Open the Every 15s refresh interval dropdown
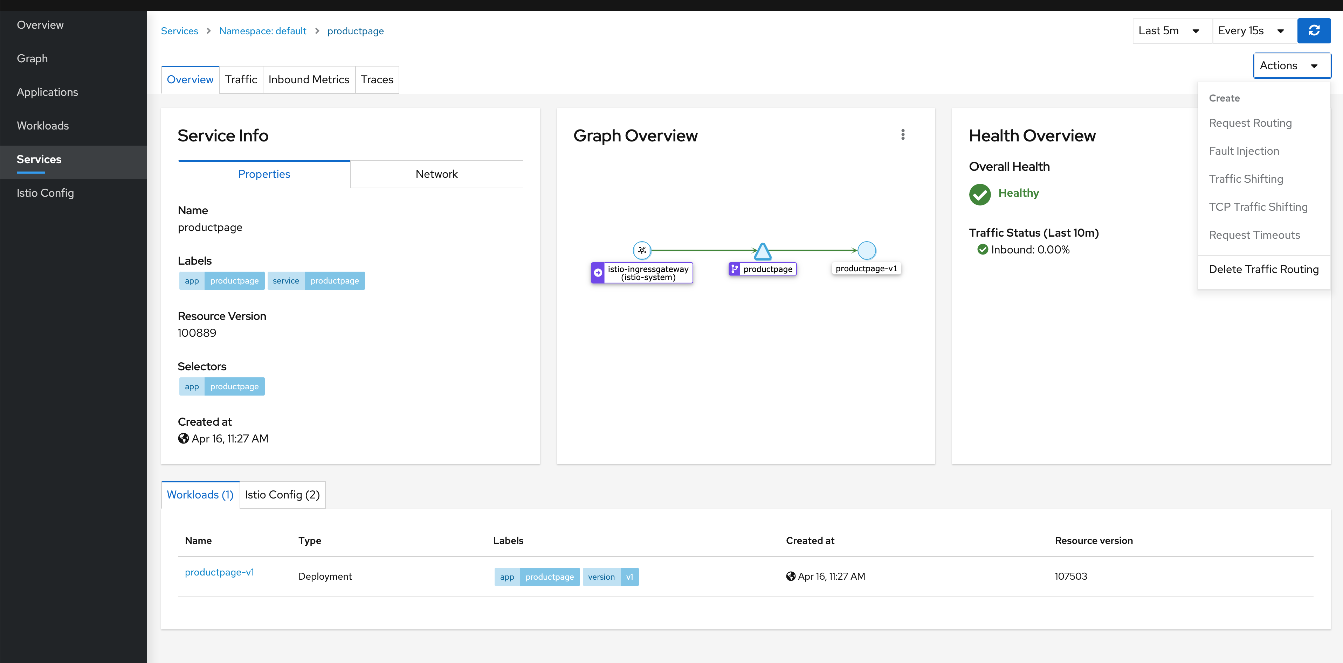Screen dimensions: 1343x663 tap(1254, 31)
